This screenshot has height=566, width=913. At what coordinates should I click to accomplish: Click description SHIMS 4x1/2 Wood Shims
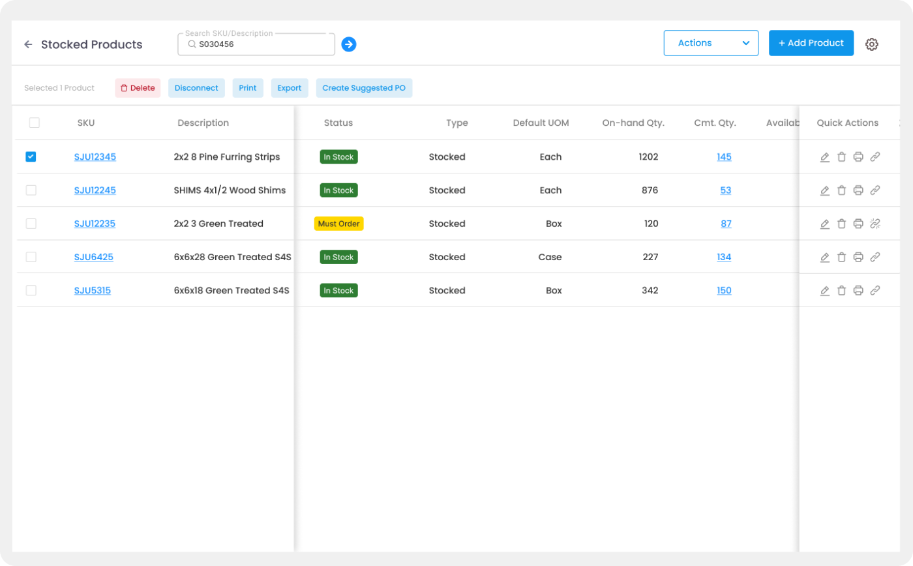pos(230,190)
